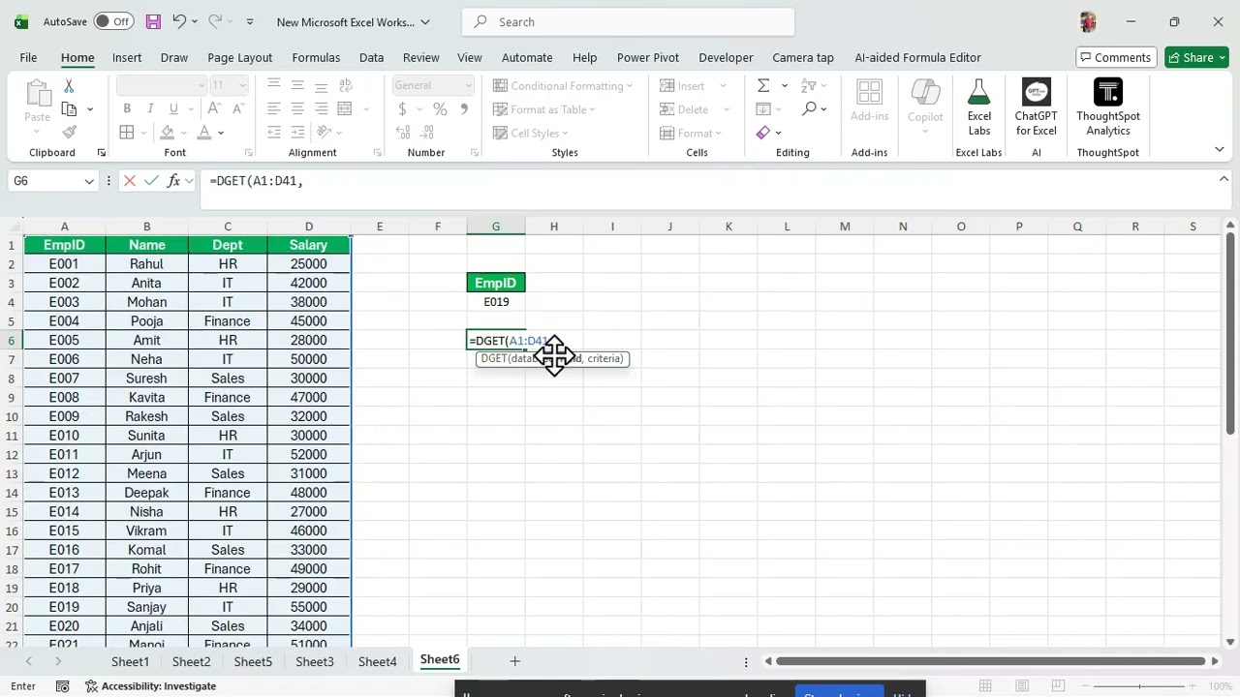Collapse the ribbon with the chevron
This screenshot has height=697, width=1240.
pyautogui.click(x=1219, y=149)
